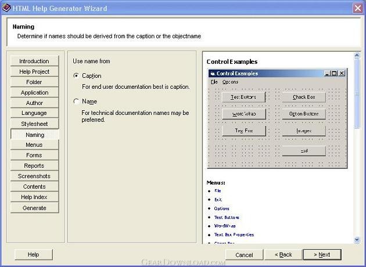
Task: Switch to the Screenshots step
Action: click(x=34, y=176)
